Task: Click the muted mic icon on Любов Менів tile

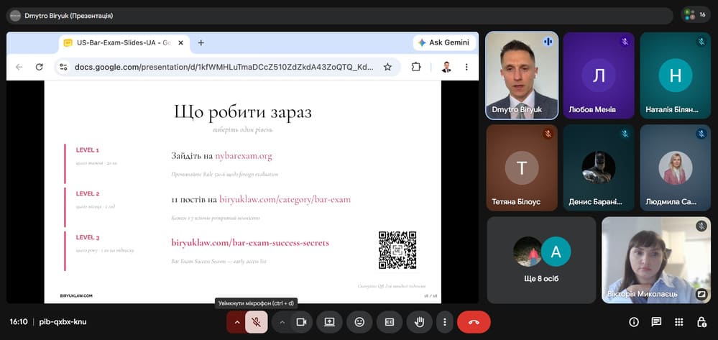Action: [x=625, y=42]
